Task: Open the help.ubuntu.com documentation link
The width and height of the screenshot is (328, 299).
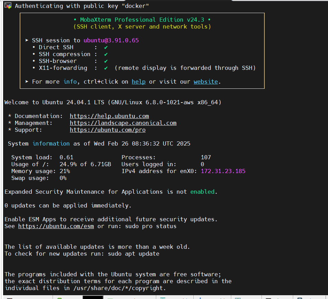Action: click(x=109, y=116)
